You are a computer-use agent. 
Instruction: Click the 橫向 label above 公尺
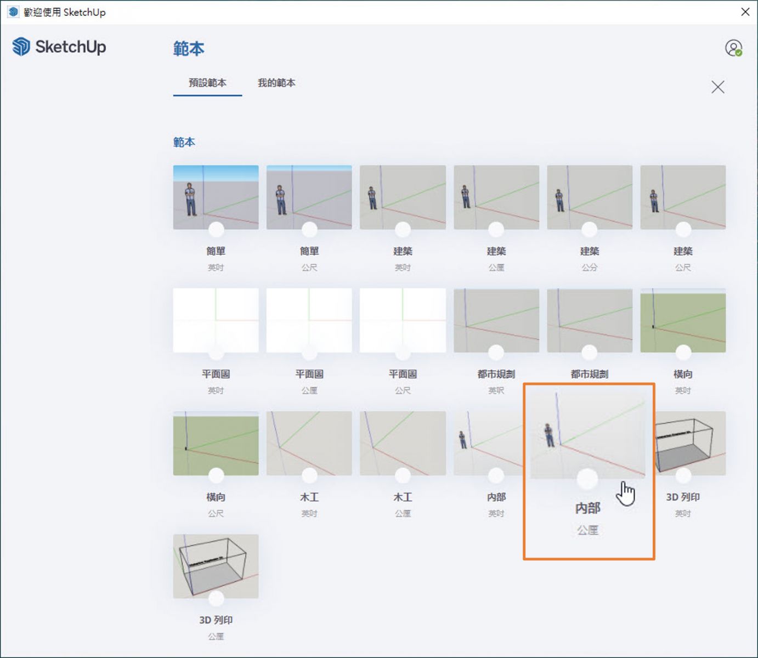click(x=216, y=497)
